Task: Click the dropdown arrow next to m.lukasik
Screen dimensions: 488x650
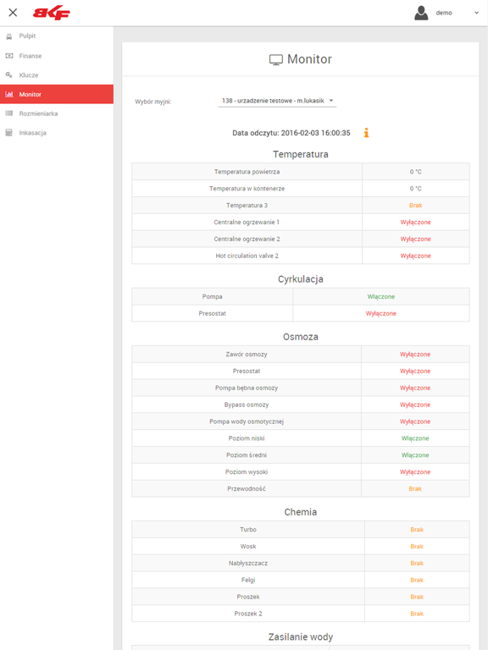Action: pos(331,101)
